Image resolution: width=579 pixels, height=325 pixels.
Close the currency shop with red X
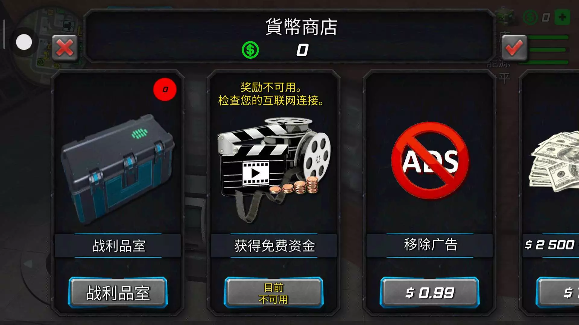(65, 48)
